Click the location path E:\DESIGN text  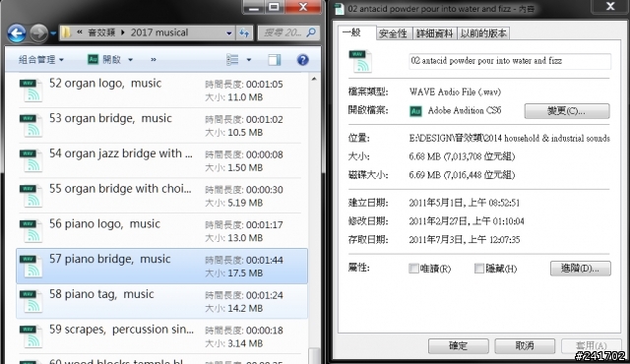[x=510, y=138]
